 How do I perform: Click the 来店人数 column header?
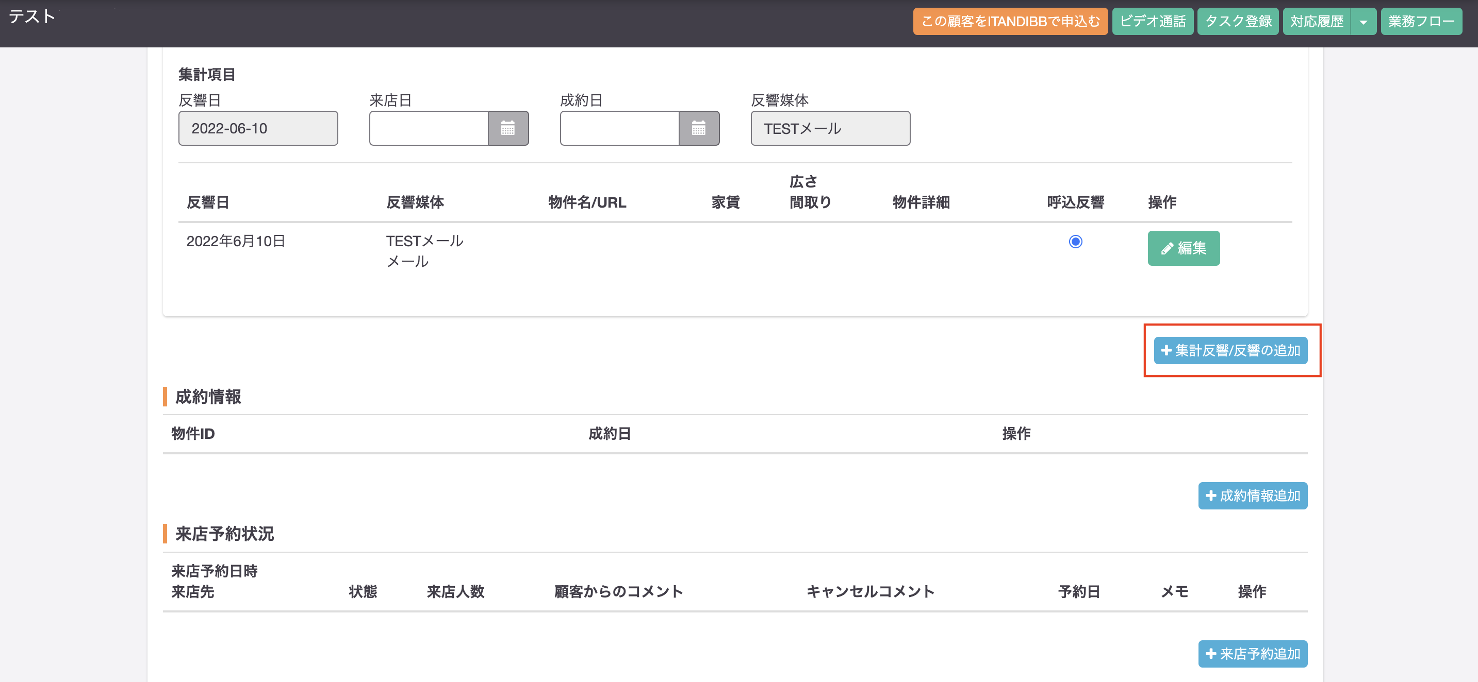455,591
